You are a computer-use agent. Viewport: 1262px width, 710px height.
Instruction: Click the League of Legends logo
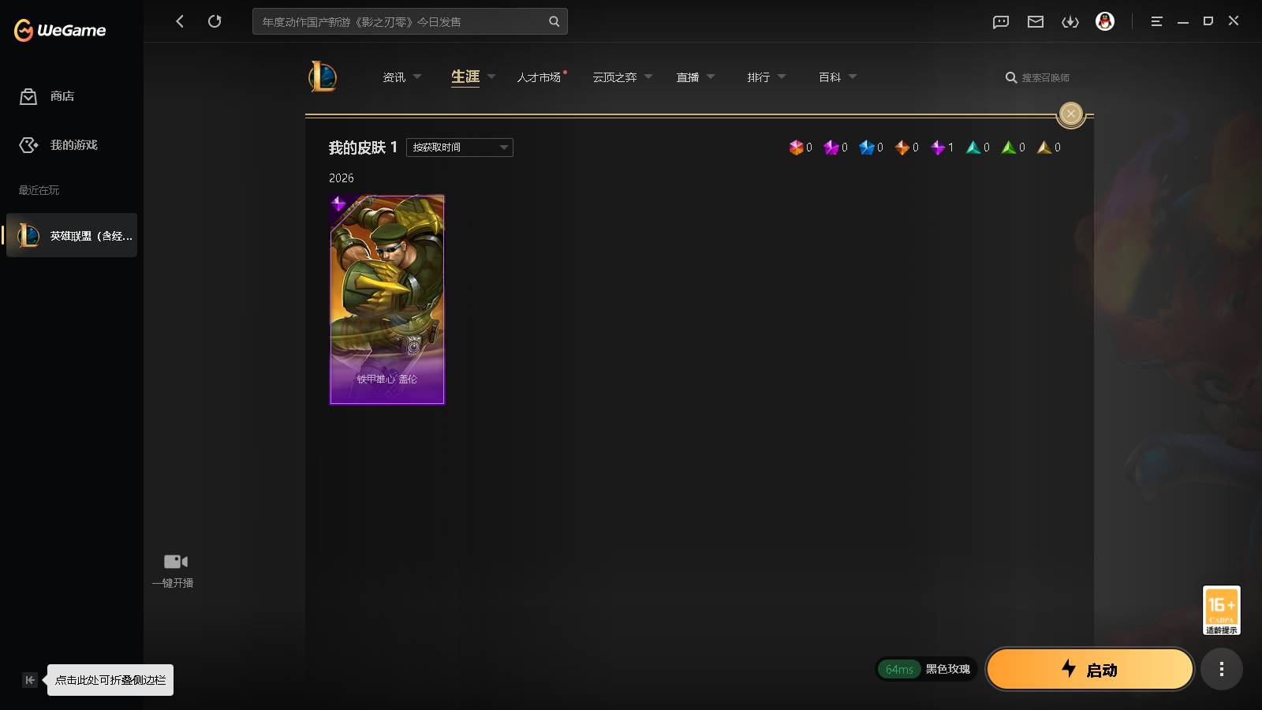pos(323,77)
